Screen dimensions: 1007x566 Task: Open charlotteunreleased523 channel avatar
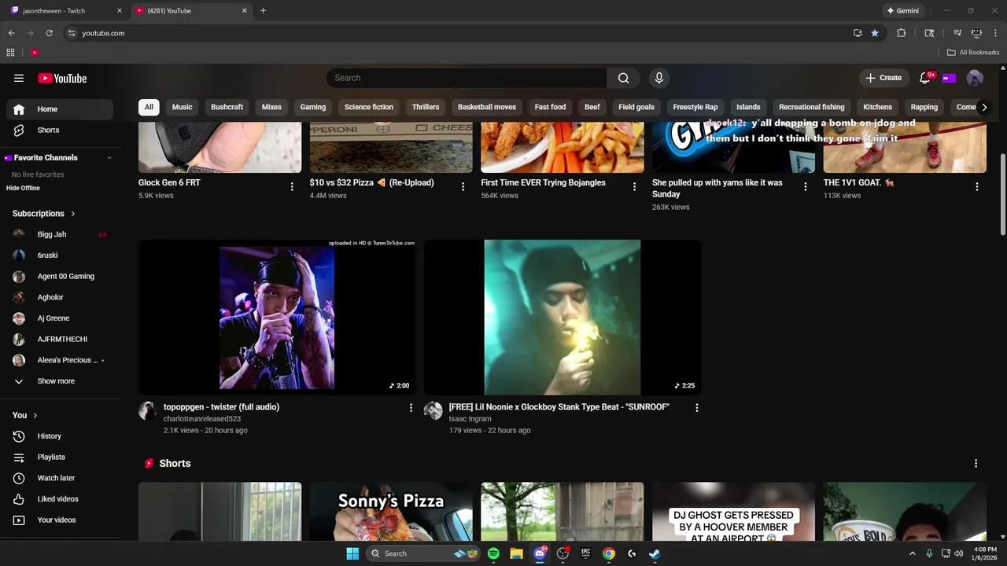[x=147, y=410]
